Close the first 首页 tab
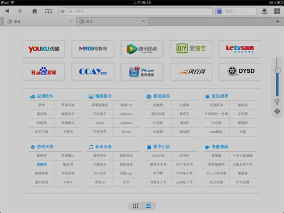Image resolution: width=284 pixels, height=213 pixels. 71,22
